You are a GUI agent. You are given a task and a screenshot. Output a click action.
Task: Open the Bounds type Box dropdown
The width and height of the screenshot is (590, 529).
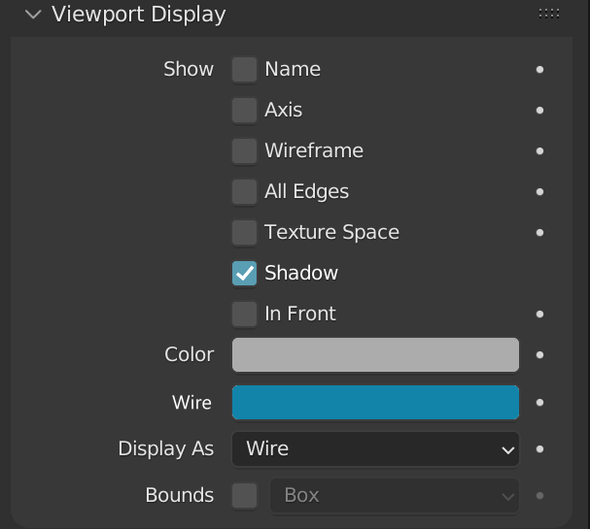click(395, 496)
